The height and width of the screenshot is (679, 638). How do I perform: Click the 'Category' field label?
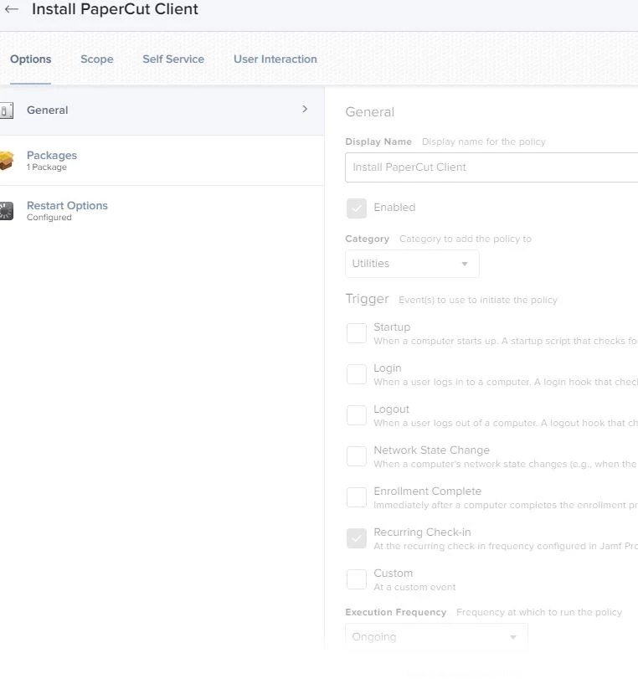[x=367, y=239]
